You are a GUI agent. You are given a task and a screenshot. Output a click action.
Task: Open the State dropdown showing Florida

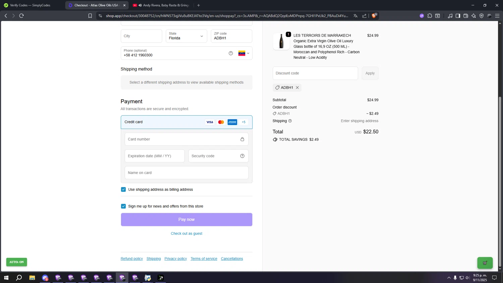186,36
